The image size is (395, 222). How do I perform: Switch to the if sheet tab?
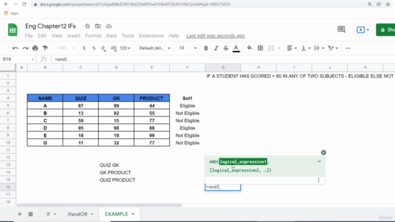tap(51, 214)
